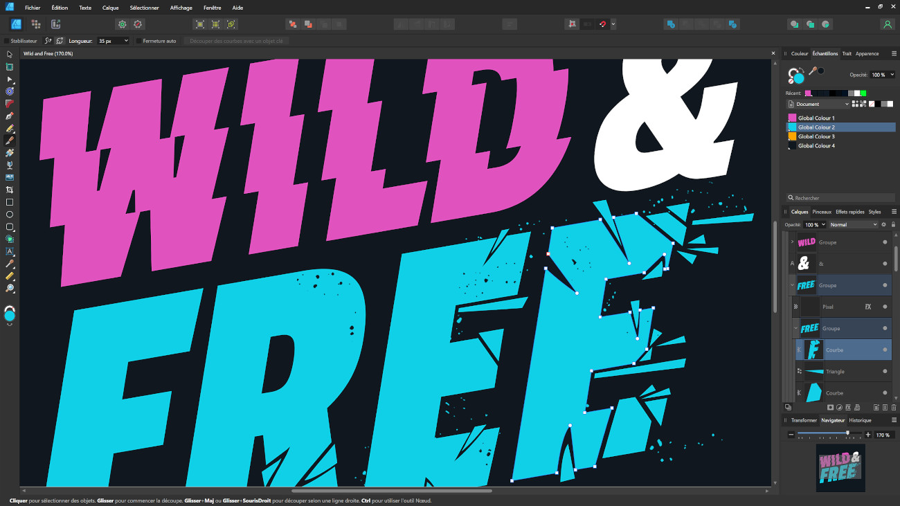
Task: Select the Crop tool
Action: coord(10,190)
